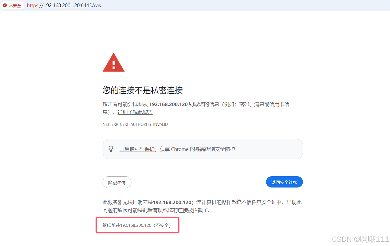390x246 pixels.
Task: Click the red X not-secure icon
Action: [x=5, y=5]
